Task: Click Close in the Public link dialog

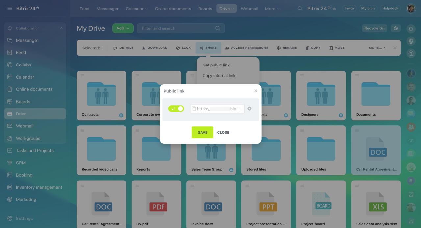Action: 223,133
